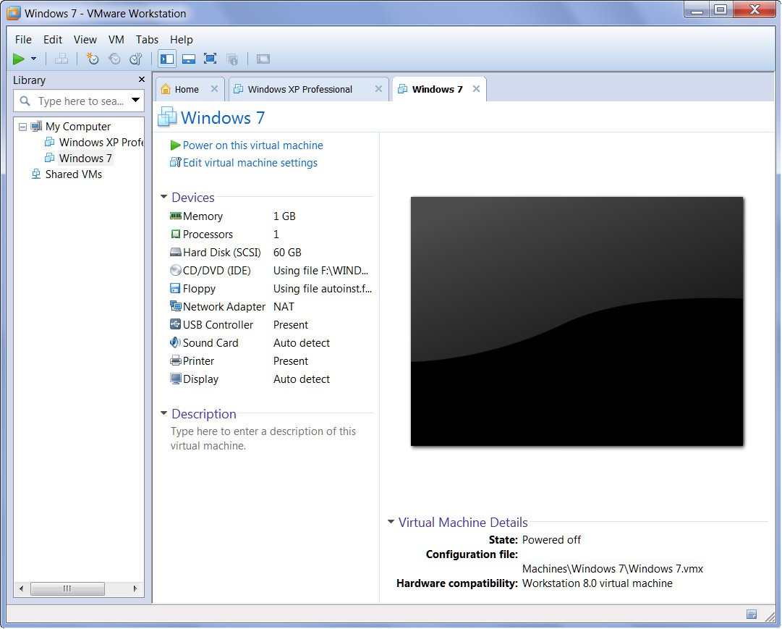This screenshot has width=782, height=629.
Task: Click the 'Powered off' state value
Action: point(551,540)
